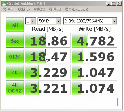Open the test count dropdown showing 1
Viewport: 124px width, 111px height.
(x=30, y=21)
